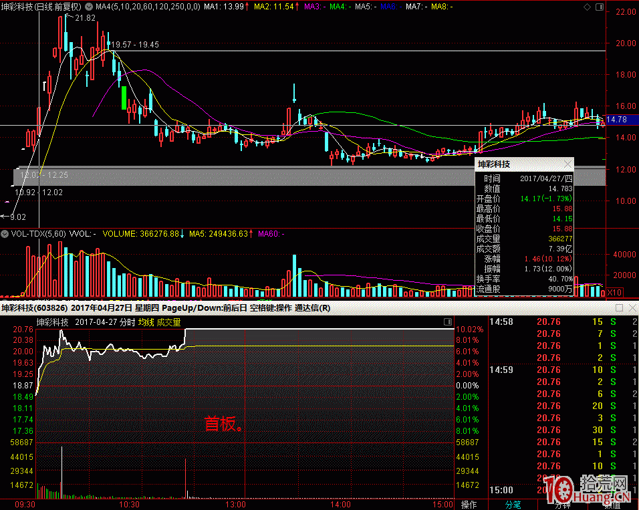The height and width of the screenshot is (510, 639).
Task: Click the X10 volume scale label
Action: 614,293
